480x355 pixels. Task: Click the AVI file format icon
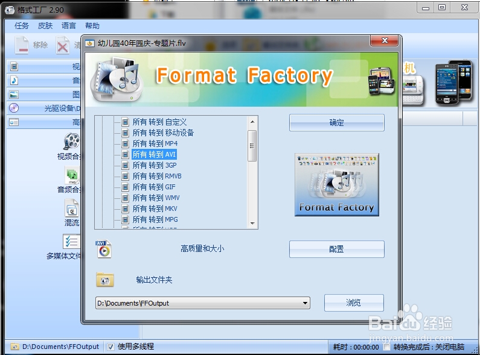(103, 250)
